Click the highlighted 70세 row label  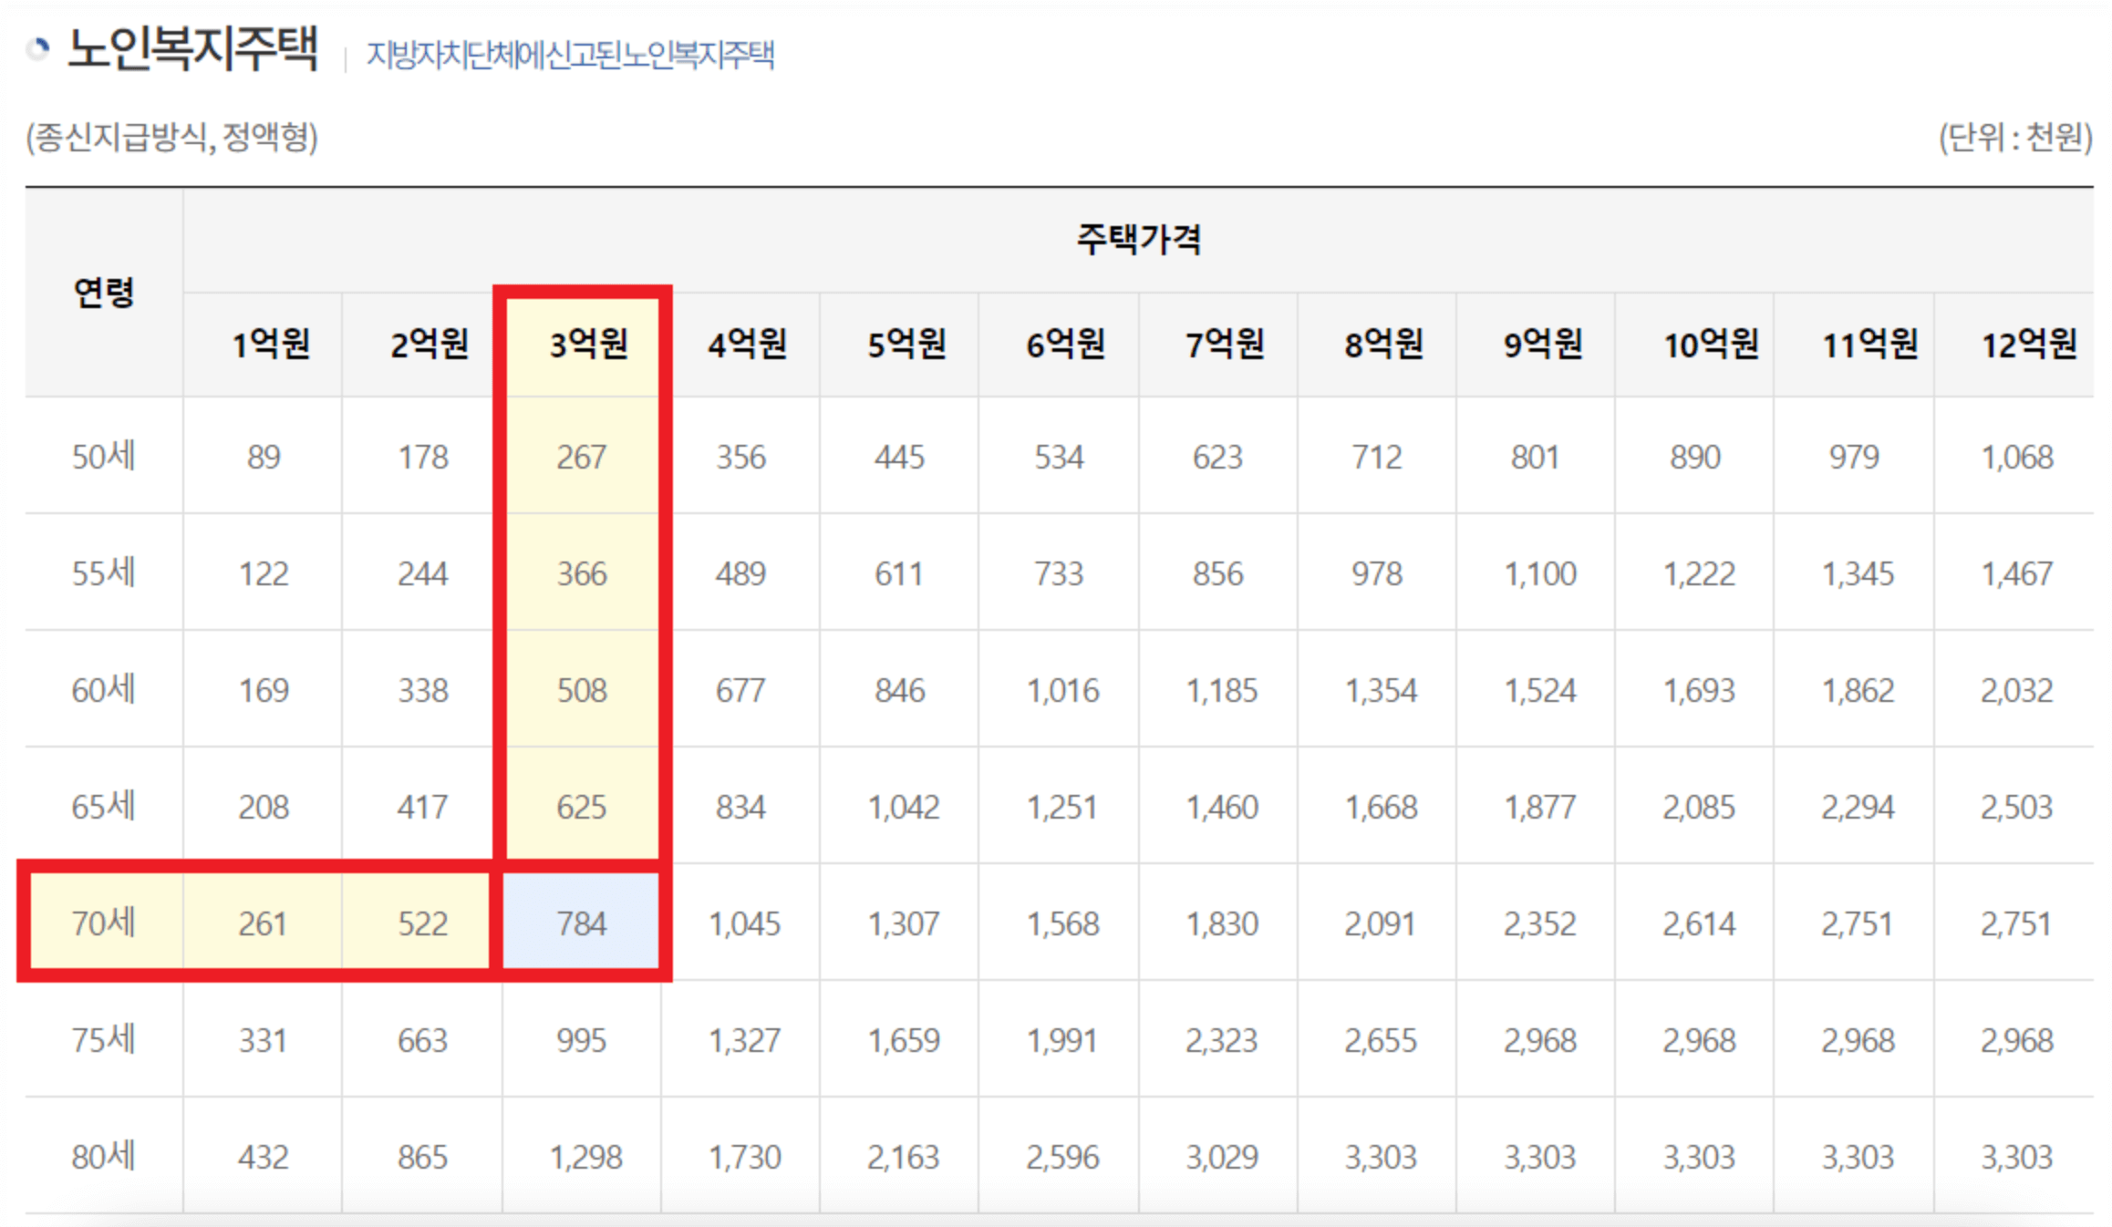104,923
